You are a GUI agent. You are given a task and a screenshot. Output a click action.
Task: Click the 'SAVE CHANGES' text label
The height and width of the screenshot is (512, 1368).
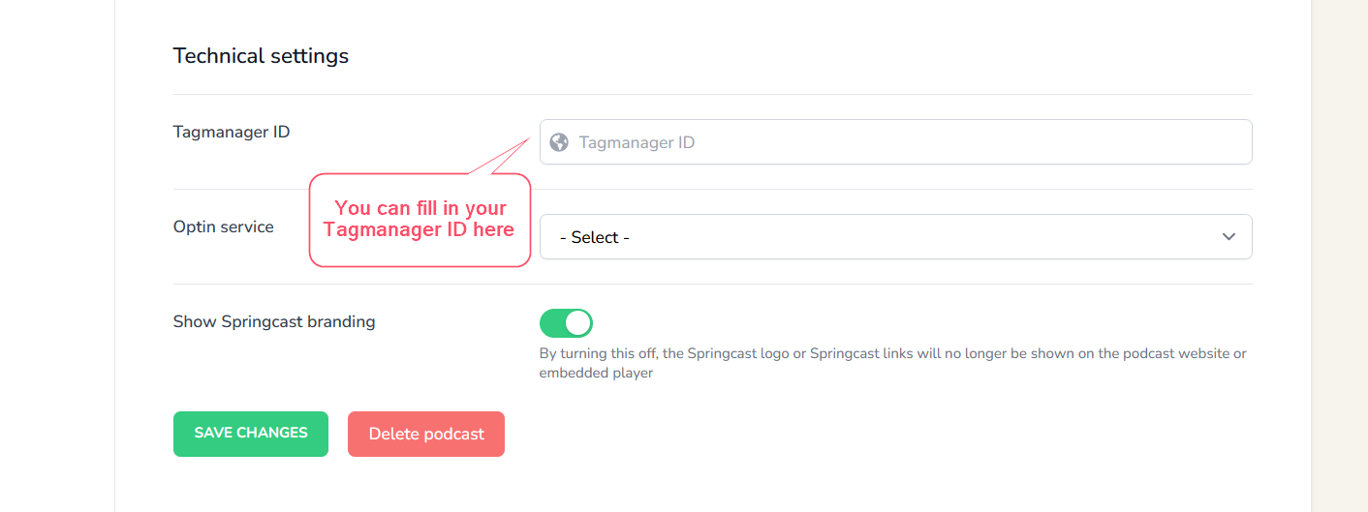[x=251, y=433]
